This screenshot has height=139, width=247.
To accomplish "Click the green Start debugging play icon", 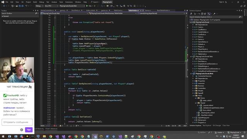I will pyautogui.click(x=87, y=6).
